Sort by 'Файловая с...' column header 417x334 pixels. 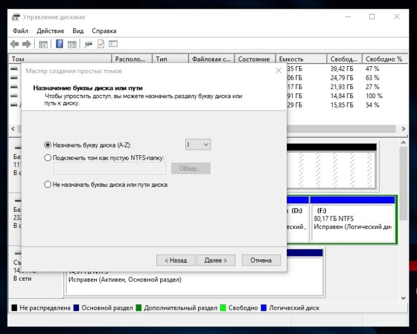[212, 59]
